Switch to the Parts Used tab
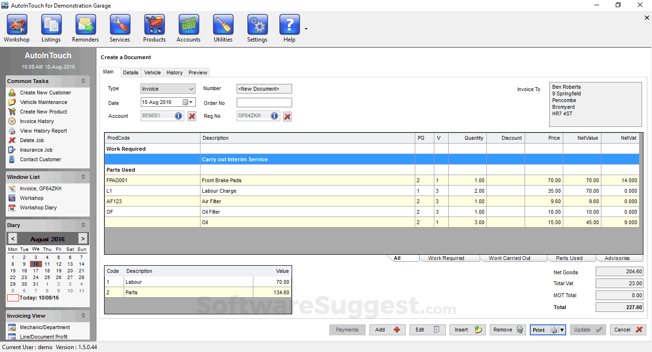This screenshot has width=652, height=352. (571, 258)
